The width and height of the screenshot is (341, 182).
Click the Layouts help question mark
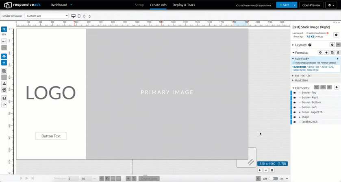(x=310, y=45)
